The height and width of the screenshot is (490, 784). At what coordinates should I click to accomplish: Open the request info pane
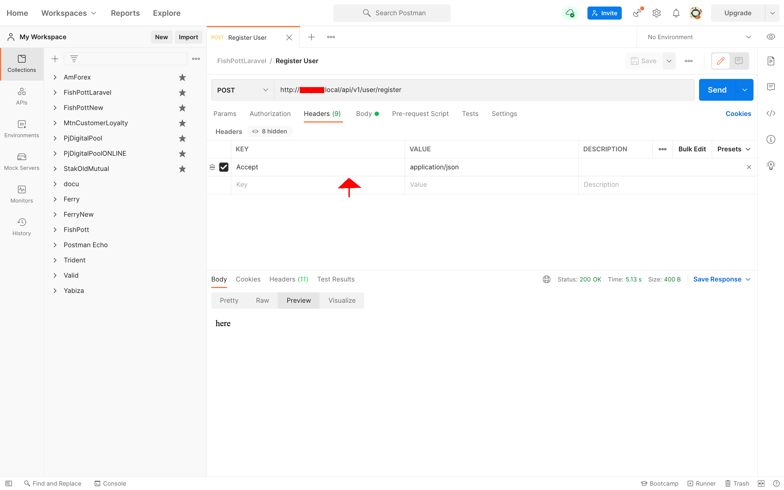click(771, 139)
